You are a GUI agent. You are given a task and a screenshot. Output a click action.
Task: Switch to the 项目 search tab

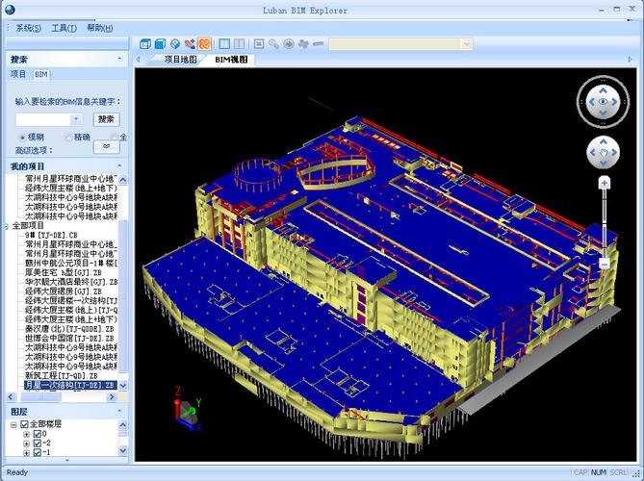[x=18, y=74]
